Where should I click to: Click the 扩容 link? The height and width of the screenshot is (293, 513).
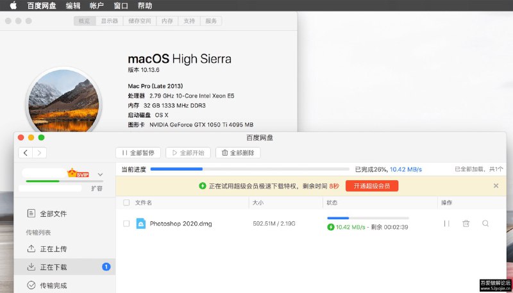point(97,188)
